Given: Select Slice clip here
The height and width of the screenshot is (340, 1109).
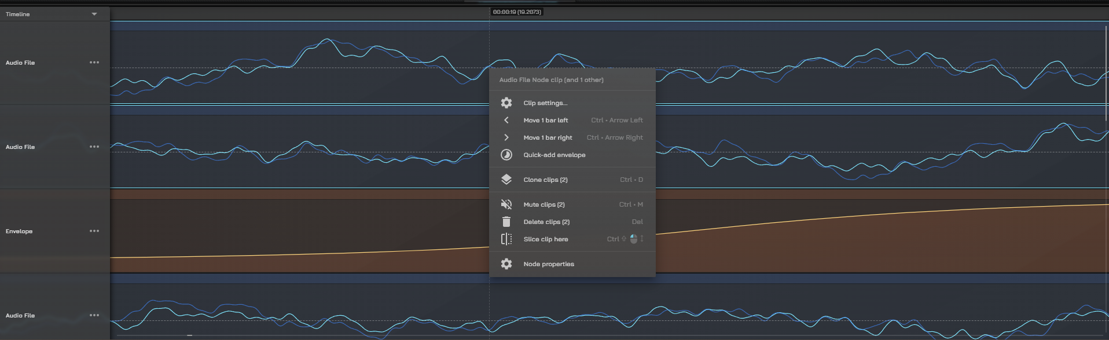Looking at the screenshot, I should pyautogui.click(x=572, y=239).
